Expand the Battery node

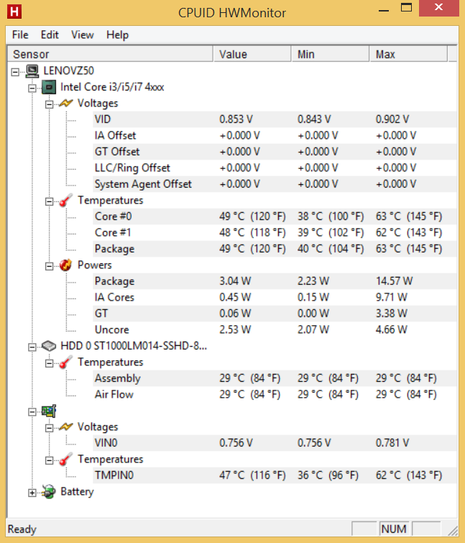(x=32, y=493)
